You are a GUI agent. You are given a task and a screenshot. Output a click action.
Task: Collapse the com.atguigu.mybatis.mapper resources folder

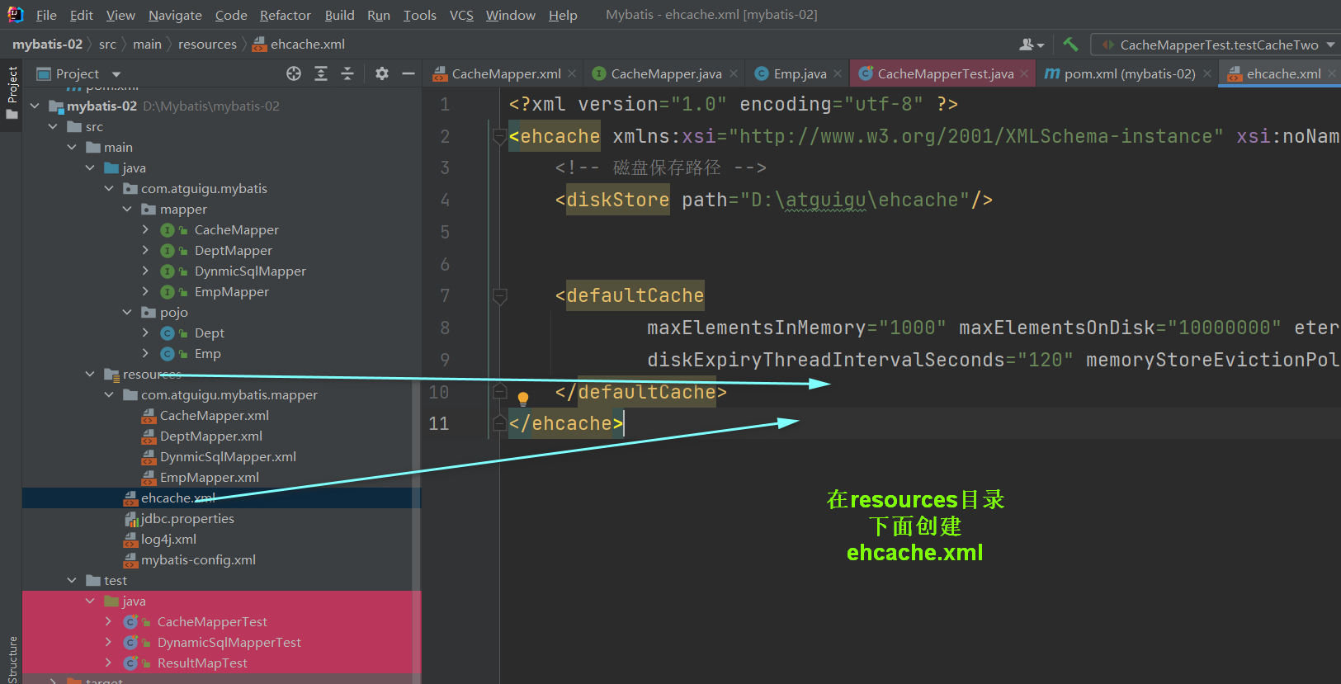108,394
